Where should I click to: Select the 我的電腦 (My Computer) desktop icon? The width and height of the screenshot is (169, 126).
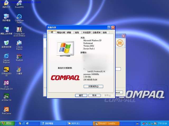pos(6,18)
